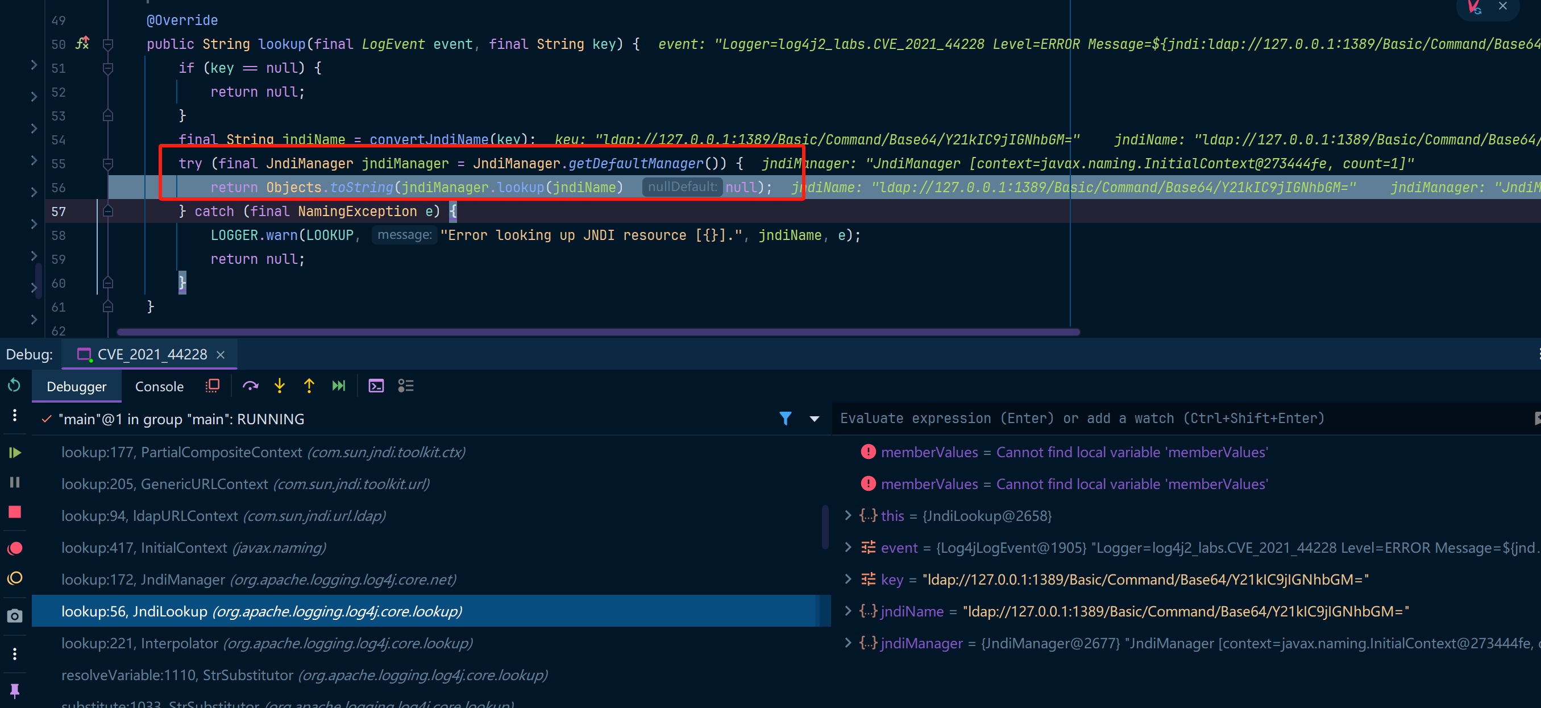Open the more options menu above the Resume button
The image size is (1541, 708).
click(x=15, y=415)
